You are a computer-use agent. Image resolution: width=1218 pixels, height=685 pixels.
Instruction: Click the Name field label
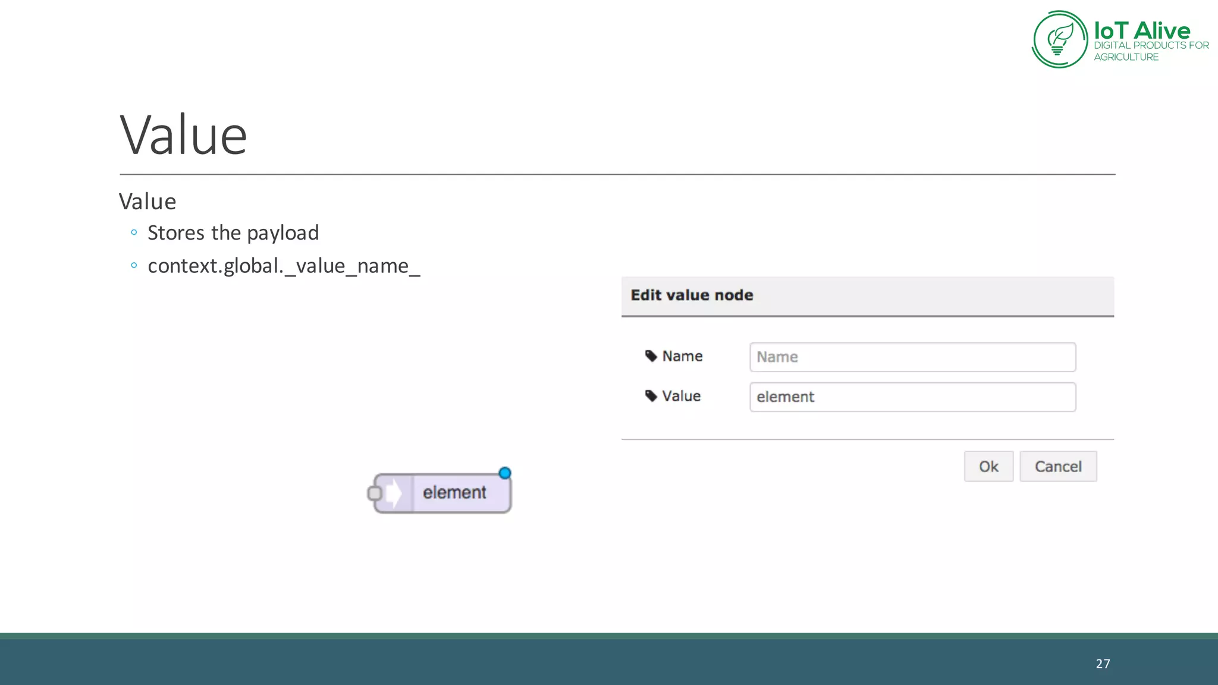pyautogui.click(x=682, y=356)
